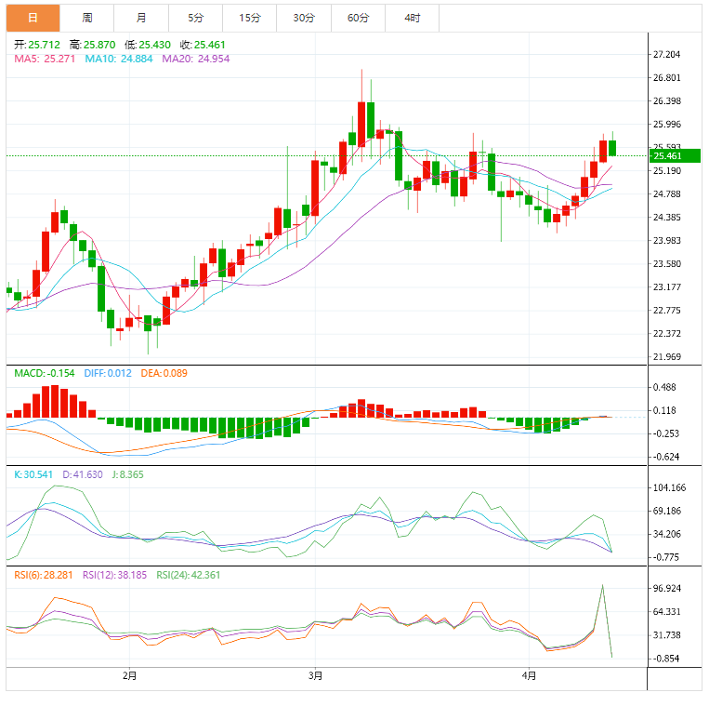Screen dimensions: 709x706
Task: Click the current price label 25.461
Action: click(675, 156)
